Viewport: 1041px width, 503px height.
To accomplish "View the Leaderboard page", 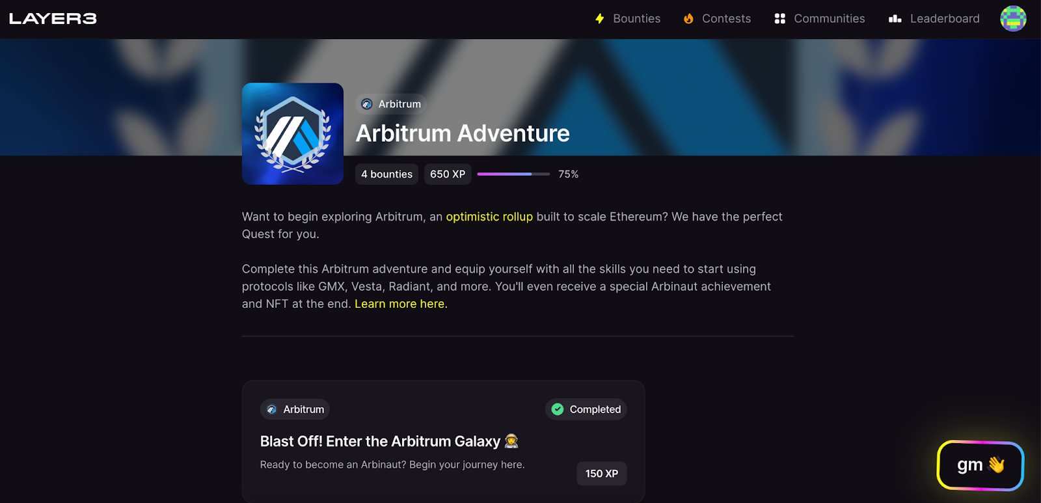I will point(934,19).
